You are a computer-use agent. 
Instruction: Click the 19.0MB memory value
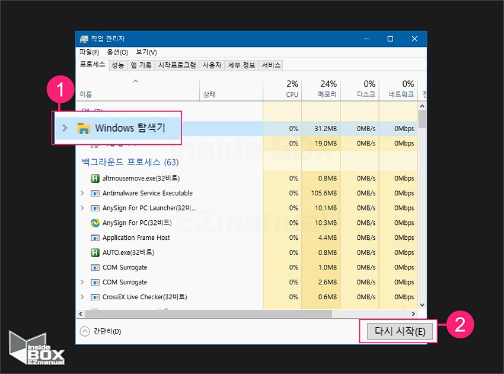click(x=326, y=143)
